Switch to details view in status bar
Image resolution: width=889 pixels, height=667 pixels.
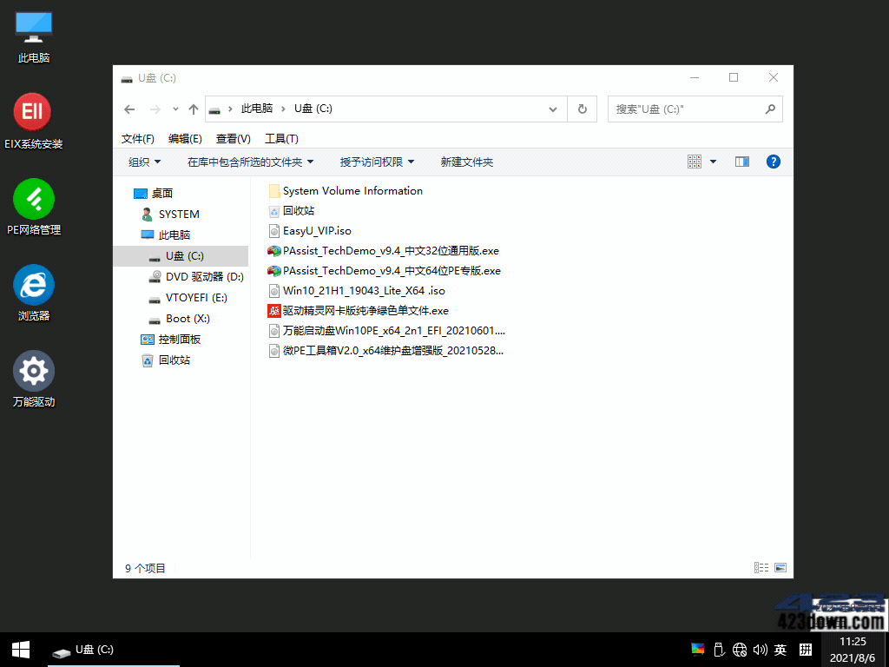pos(761,567)
